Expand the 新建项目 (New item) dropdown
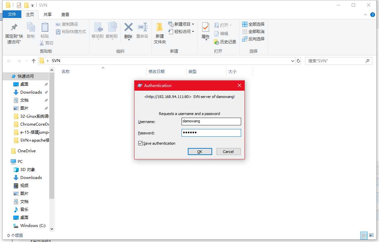Screen dimensions: 379x242 tap(193, 24)
